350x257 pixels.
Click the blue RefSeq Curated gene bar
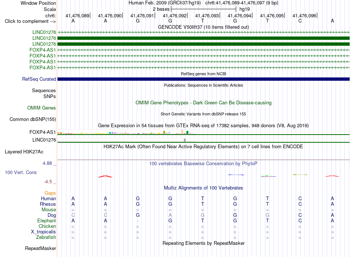[x=203, y=79]
